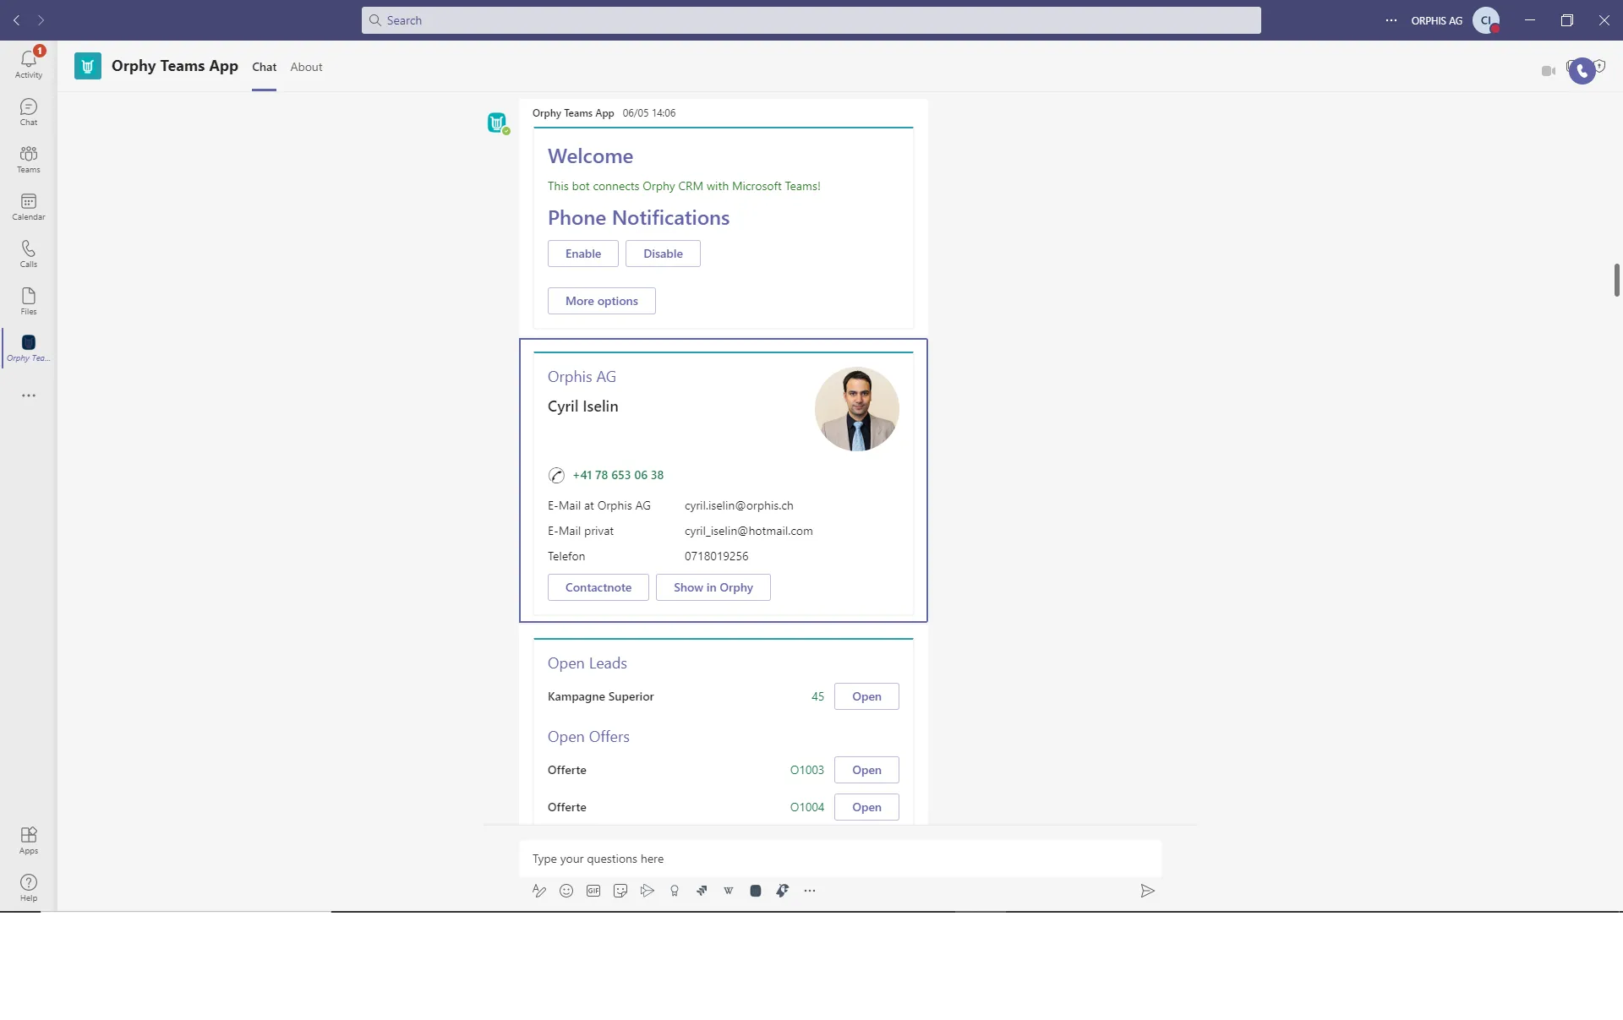Viewport: 1623px width, 1020px height.
Task: Click the Orphis AG company name on card
Action: click(582, 377)
